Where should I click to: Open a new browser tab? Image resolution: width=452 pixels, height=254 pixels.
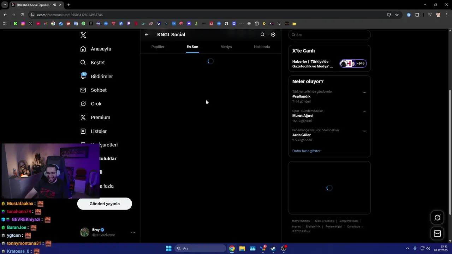click(x=69, y=5)
